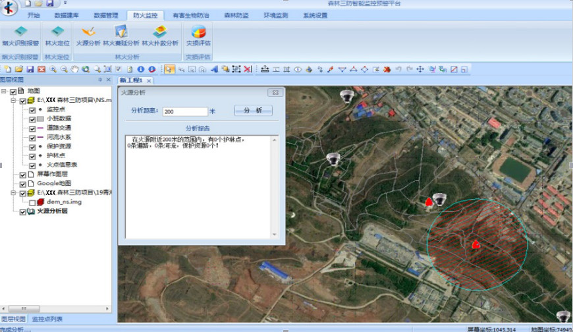
Task: Open 林火蔓延分析 tool in the ribbon
Action: point(121,34)
